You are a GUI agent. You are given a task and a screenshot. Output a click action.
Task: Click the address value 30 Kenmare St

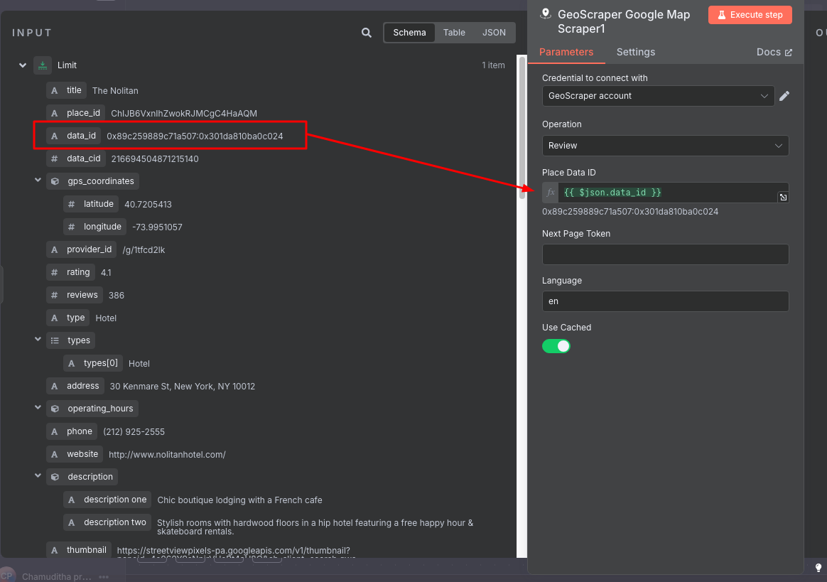coord(182,387)
